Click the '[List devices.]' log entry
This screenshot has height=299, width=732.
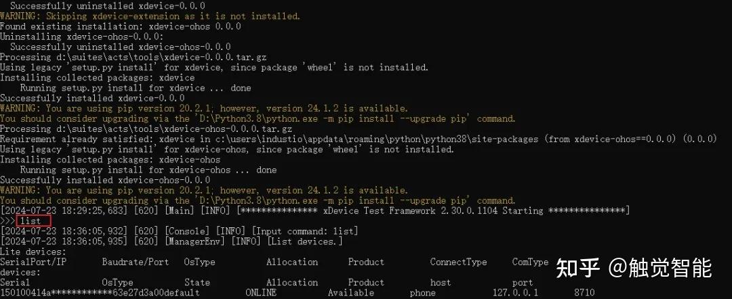coord(305,241)
